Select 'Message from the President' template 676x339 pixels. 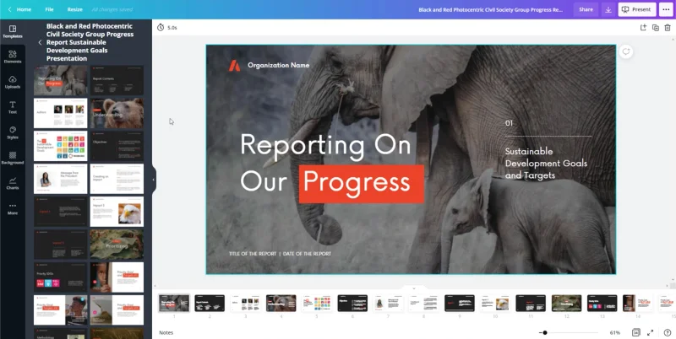click(x=60, y=179)
